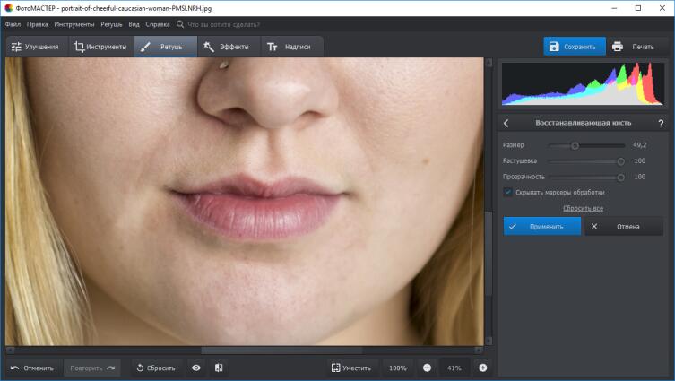Image resolution: width=675 pixels, height=381 pixels.
Task: Toggle the before/after compare icon
Action: (x=219, y=368)
